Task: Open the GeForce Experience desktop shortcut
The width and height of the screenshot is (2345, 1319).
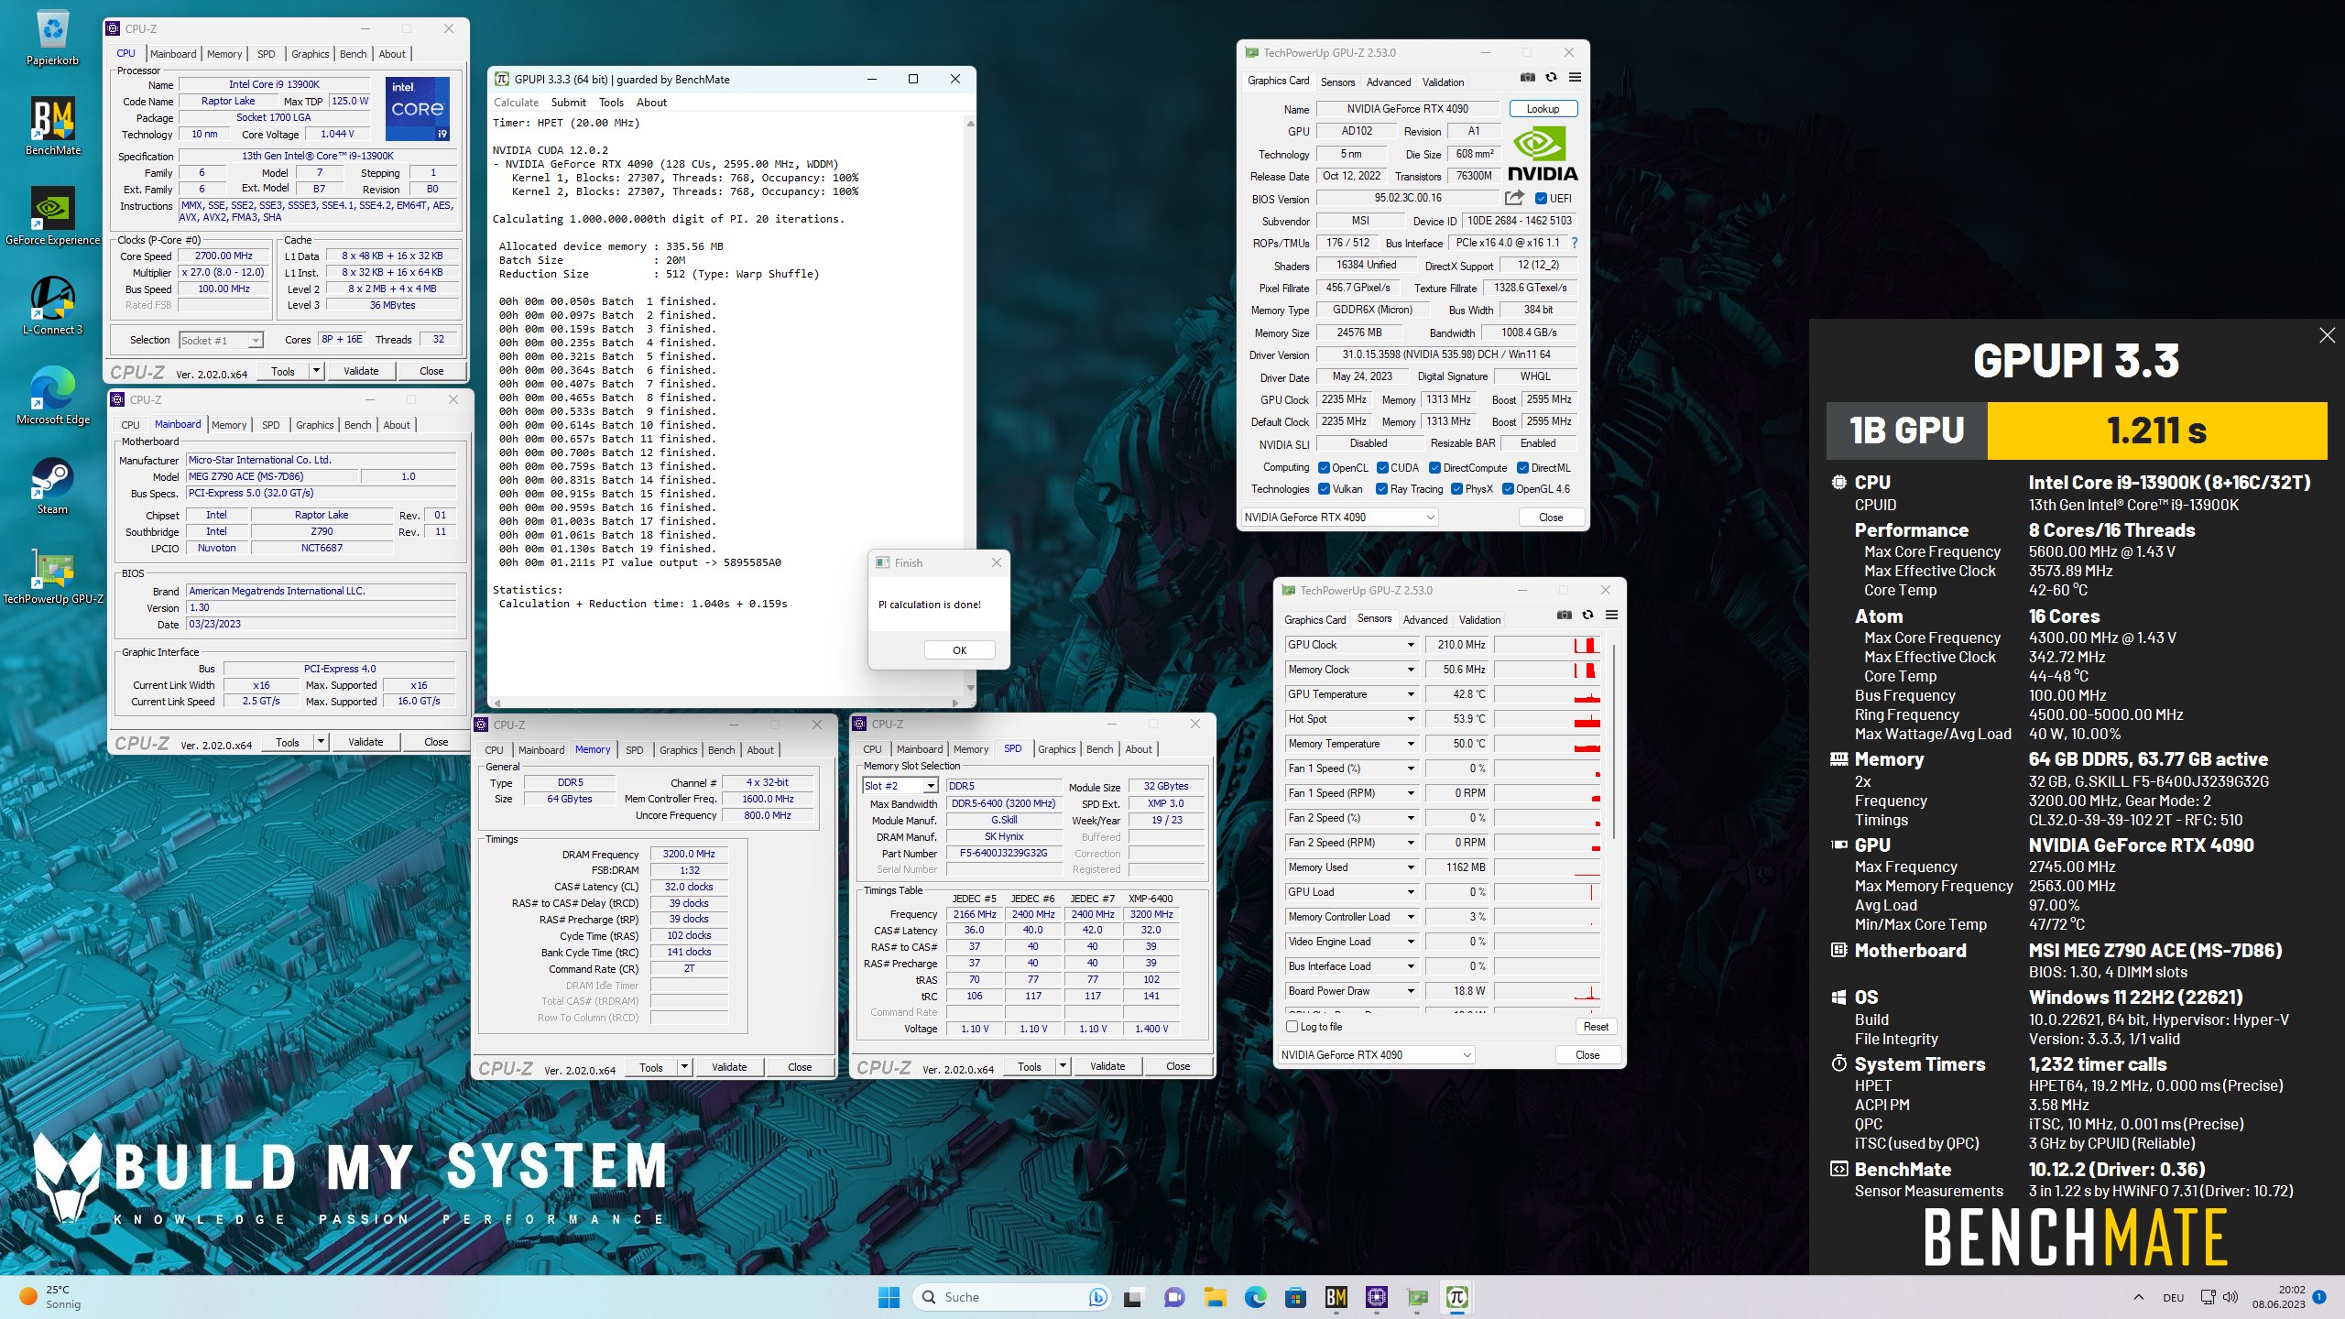Action: pyautogui.click(x=52, y=217)
